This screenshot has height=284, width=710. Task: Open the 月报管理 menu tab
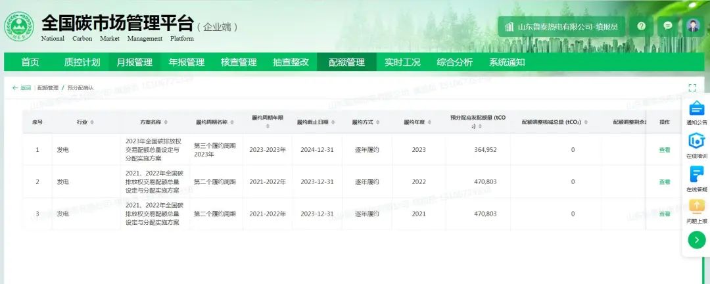click(134, 62)
